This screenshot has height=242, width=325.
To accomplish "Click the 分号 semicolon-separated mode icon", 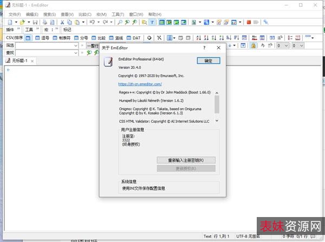I will (x=81, y=38).
